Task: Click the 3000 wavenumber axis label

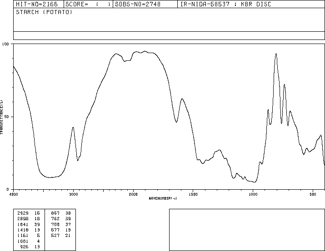Action: [x=73, y=194]
